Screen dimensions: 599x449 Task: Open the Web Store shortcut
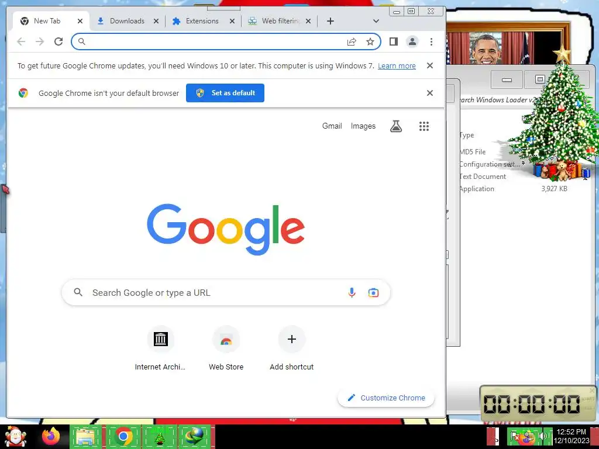226,348
